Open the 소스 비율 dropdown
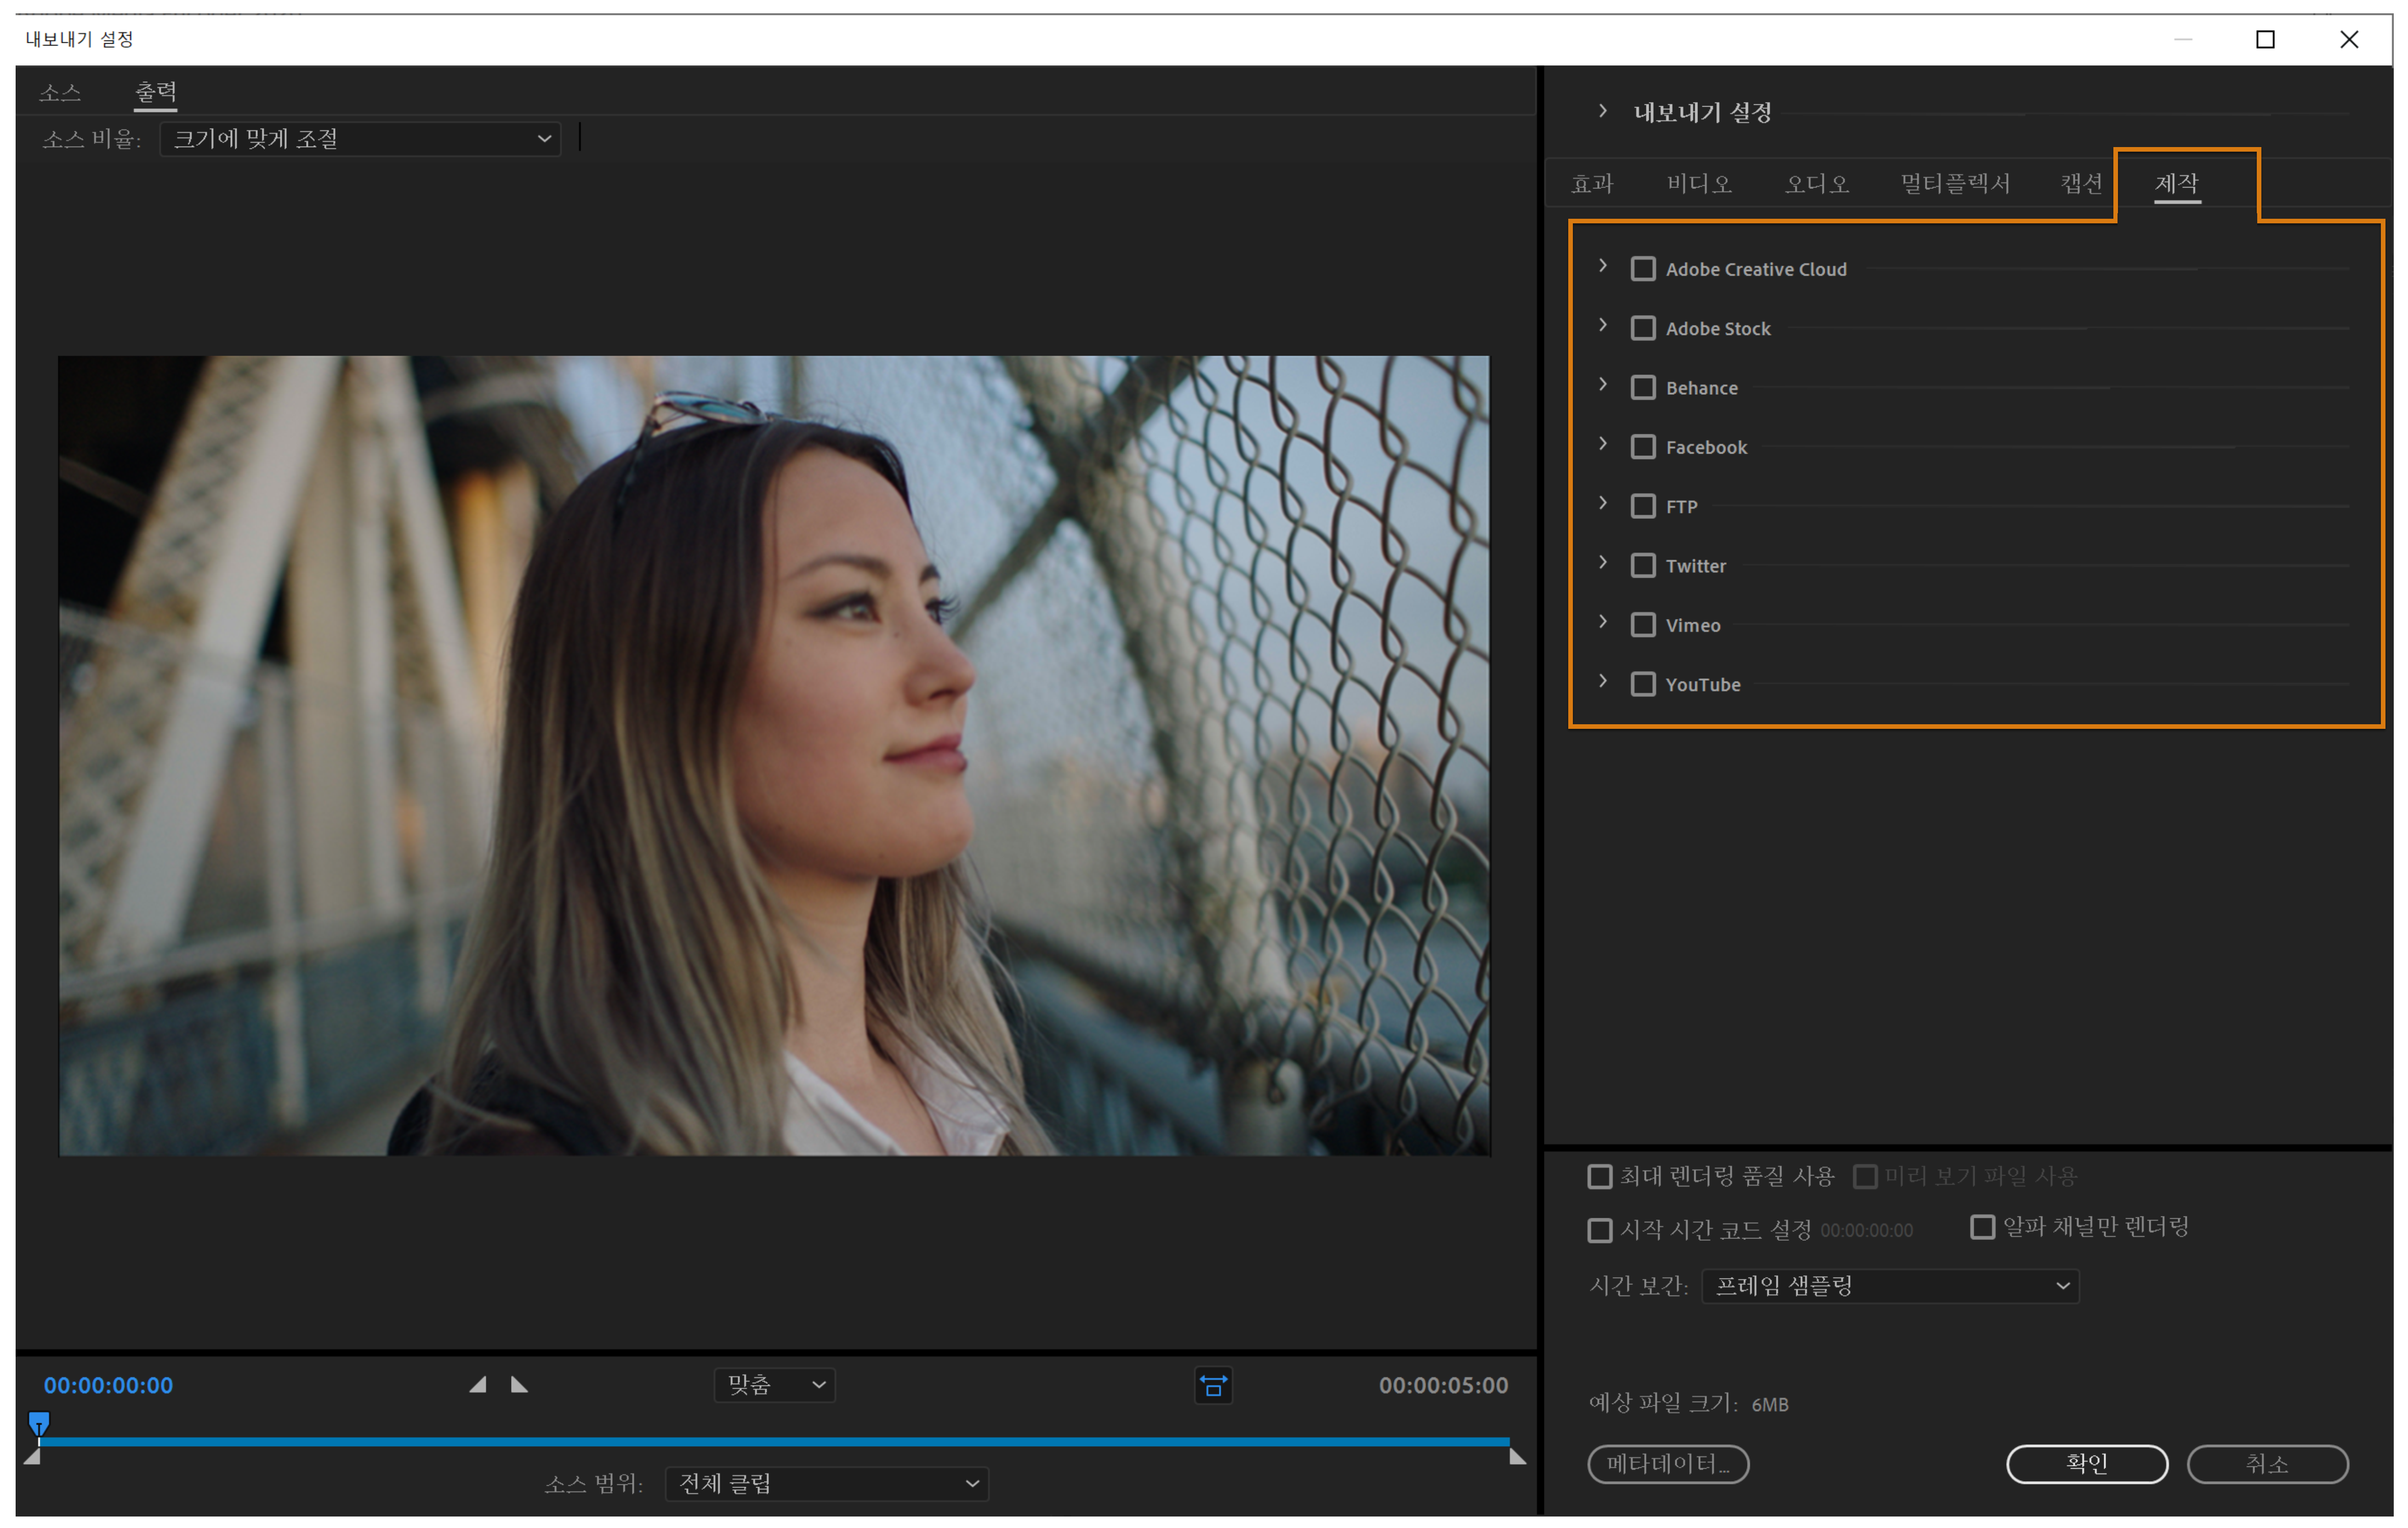Screen dimensions: 2408x1528 click(360, 138)
